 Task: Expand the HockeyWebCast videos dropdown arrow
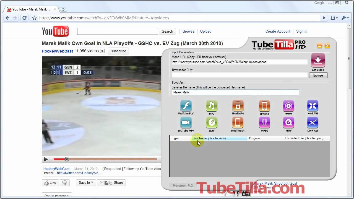[x=102, y=51]
